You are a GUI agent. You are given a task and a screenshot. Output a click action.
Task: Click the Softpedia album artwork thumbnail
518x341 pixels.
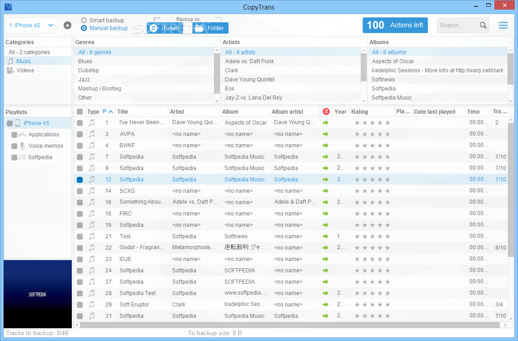click(x=38, y=294)
